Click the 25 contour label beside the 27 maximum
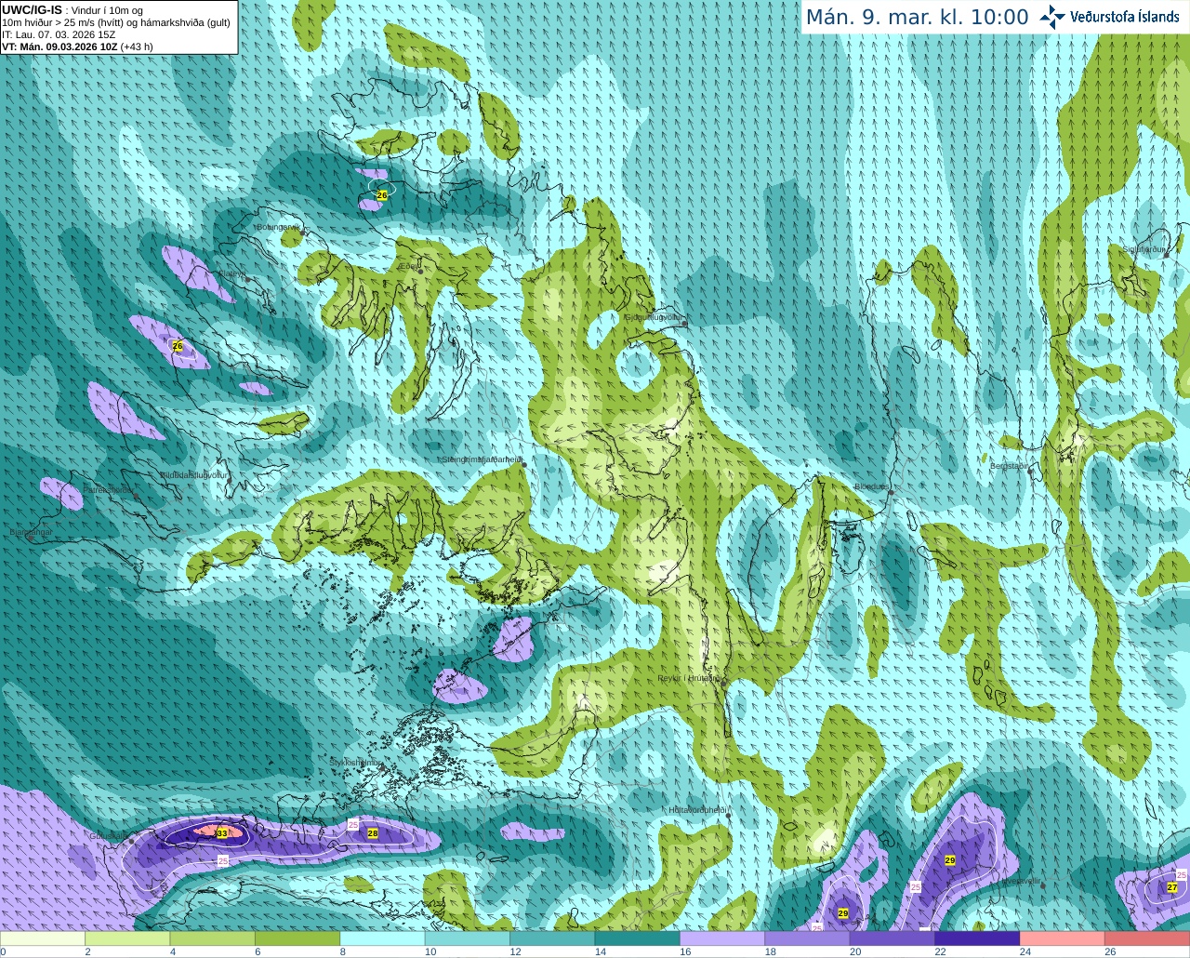 tap(1182, 874)
